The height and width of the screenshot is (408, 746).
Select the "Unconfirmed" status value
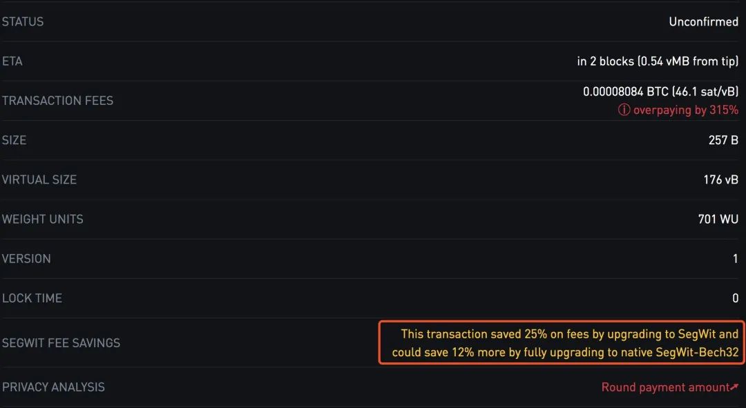click(703, 22)
